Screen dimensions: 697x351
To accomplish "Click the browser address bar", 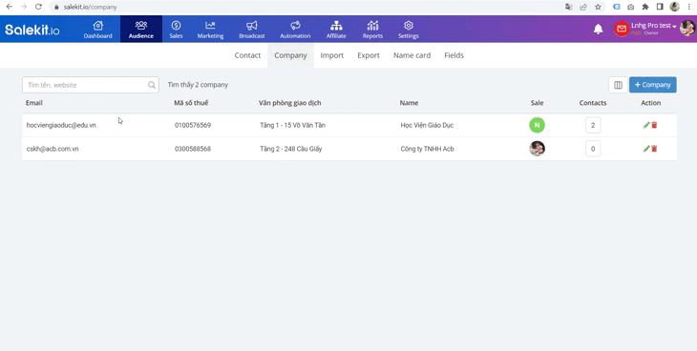I will click(306, 7).
